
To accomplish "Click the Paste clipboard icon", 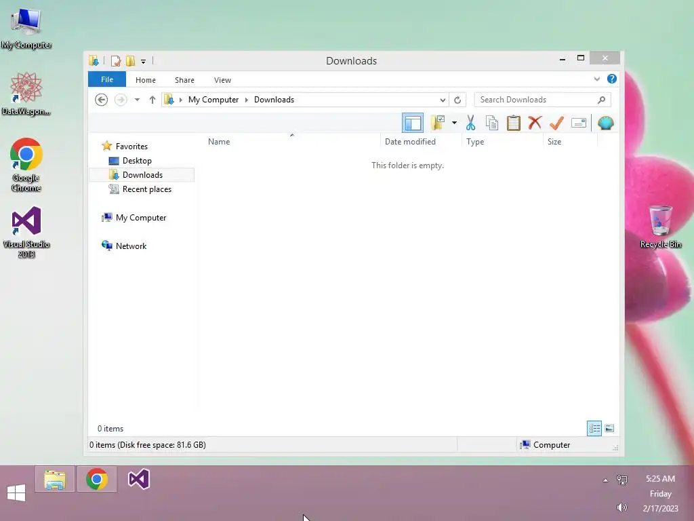I will [514, 123].
